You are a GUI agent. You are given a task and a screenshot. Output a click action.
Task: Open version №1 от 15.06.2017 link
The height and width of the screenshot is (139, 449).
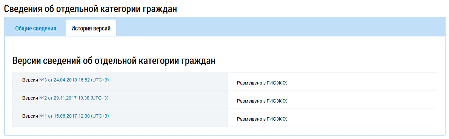[74, 116]
